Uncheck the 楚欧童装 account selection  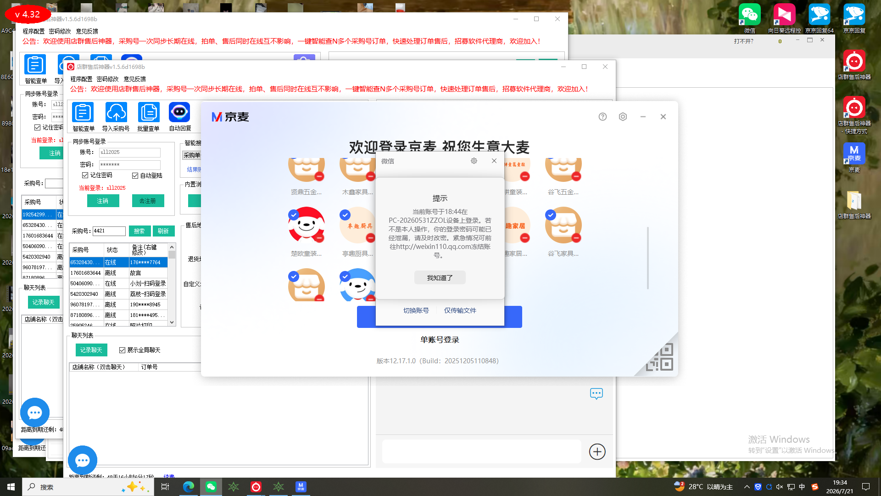point(294,214)
